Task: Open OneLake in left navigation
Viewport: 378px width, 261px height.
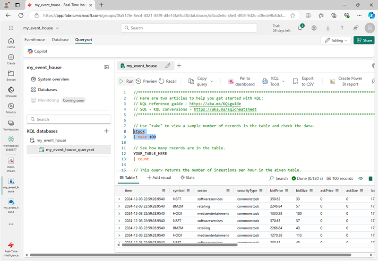Action: click(11, 92)
